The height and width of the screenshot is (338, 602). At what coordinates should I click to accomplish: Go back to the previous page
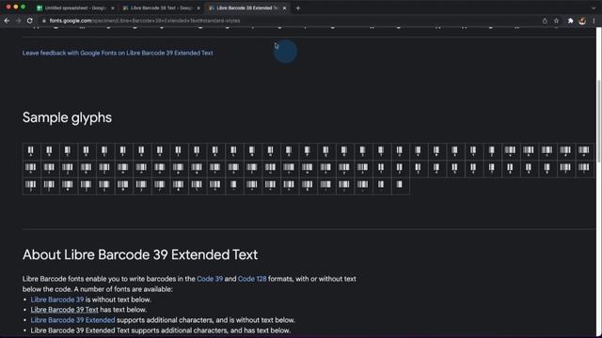[x=7, y=21]
